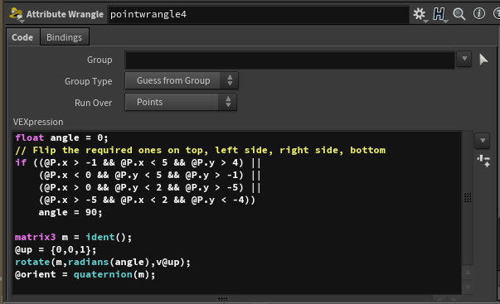Click the node name field pointwrangle4
500x304 pixels.
258,14
